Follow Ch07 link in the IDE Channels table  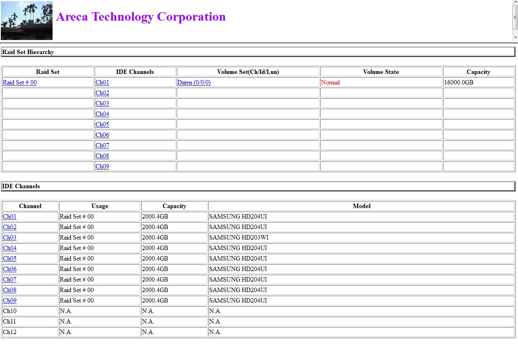click(x=10, y=280)
